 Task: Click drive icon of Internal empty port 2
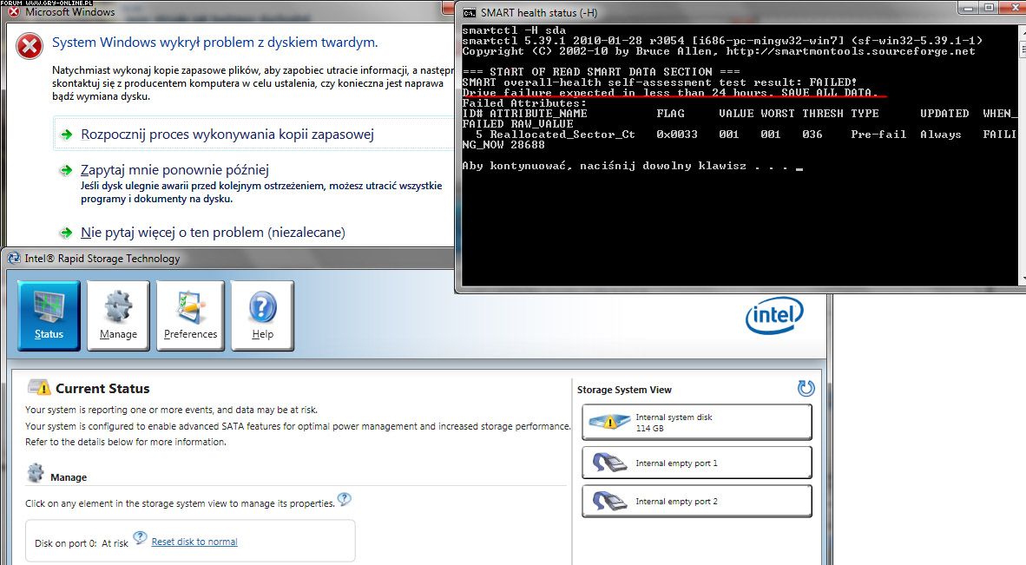pos(610,501)
